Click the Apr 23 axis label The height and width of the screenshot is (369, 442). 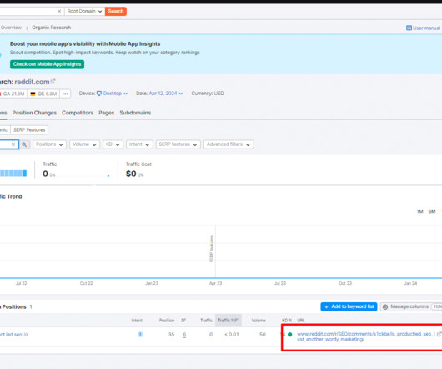point(215,283)
